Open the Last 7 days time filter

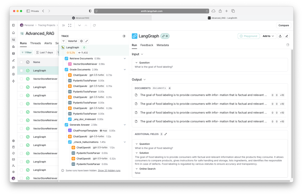click(x=44, y=52)
